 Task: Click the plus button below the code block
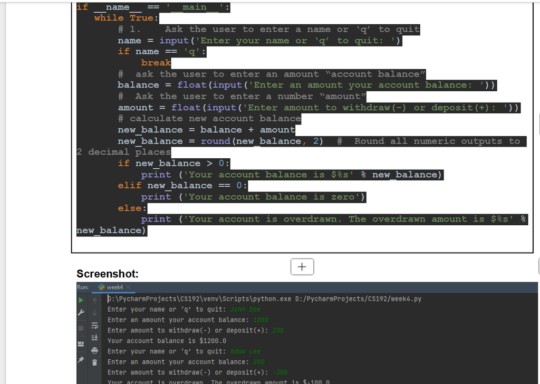click(302, 267)
